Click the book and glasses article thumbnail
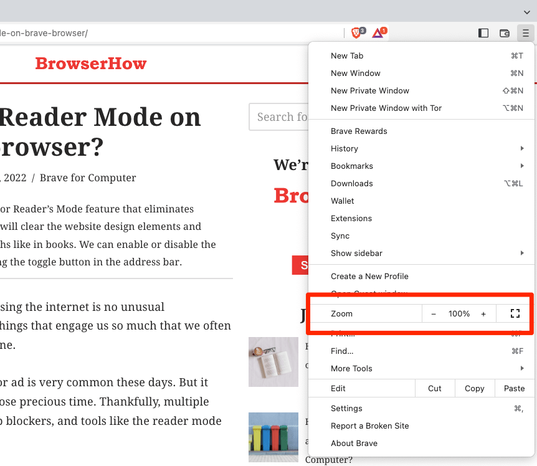Screen dimensions: 537x466 coord(273,362)
